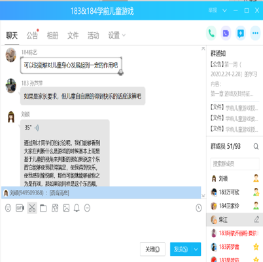The image size is (263, 262).
Task: Switch to the 公告 announcements tab
Action: (x=32, y=35)
